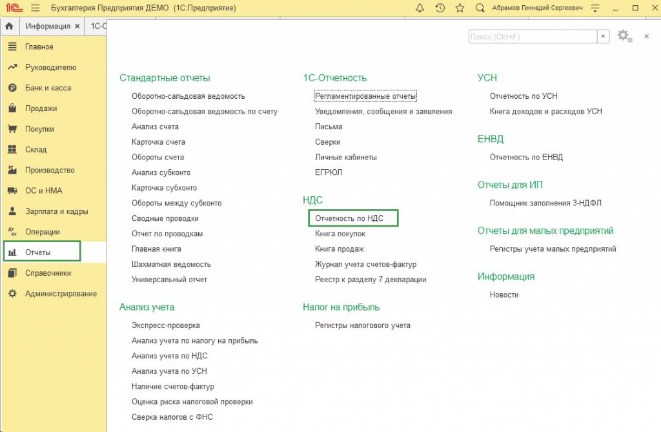Clear the search field with the x button
The width and height of the screenshot is (661, 432).
(604, 37)
